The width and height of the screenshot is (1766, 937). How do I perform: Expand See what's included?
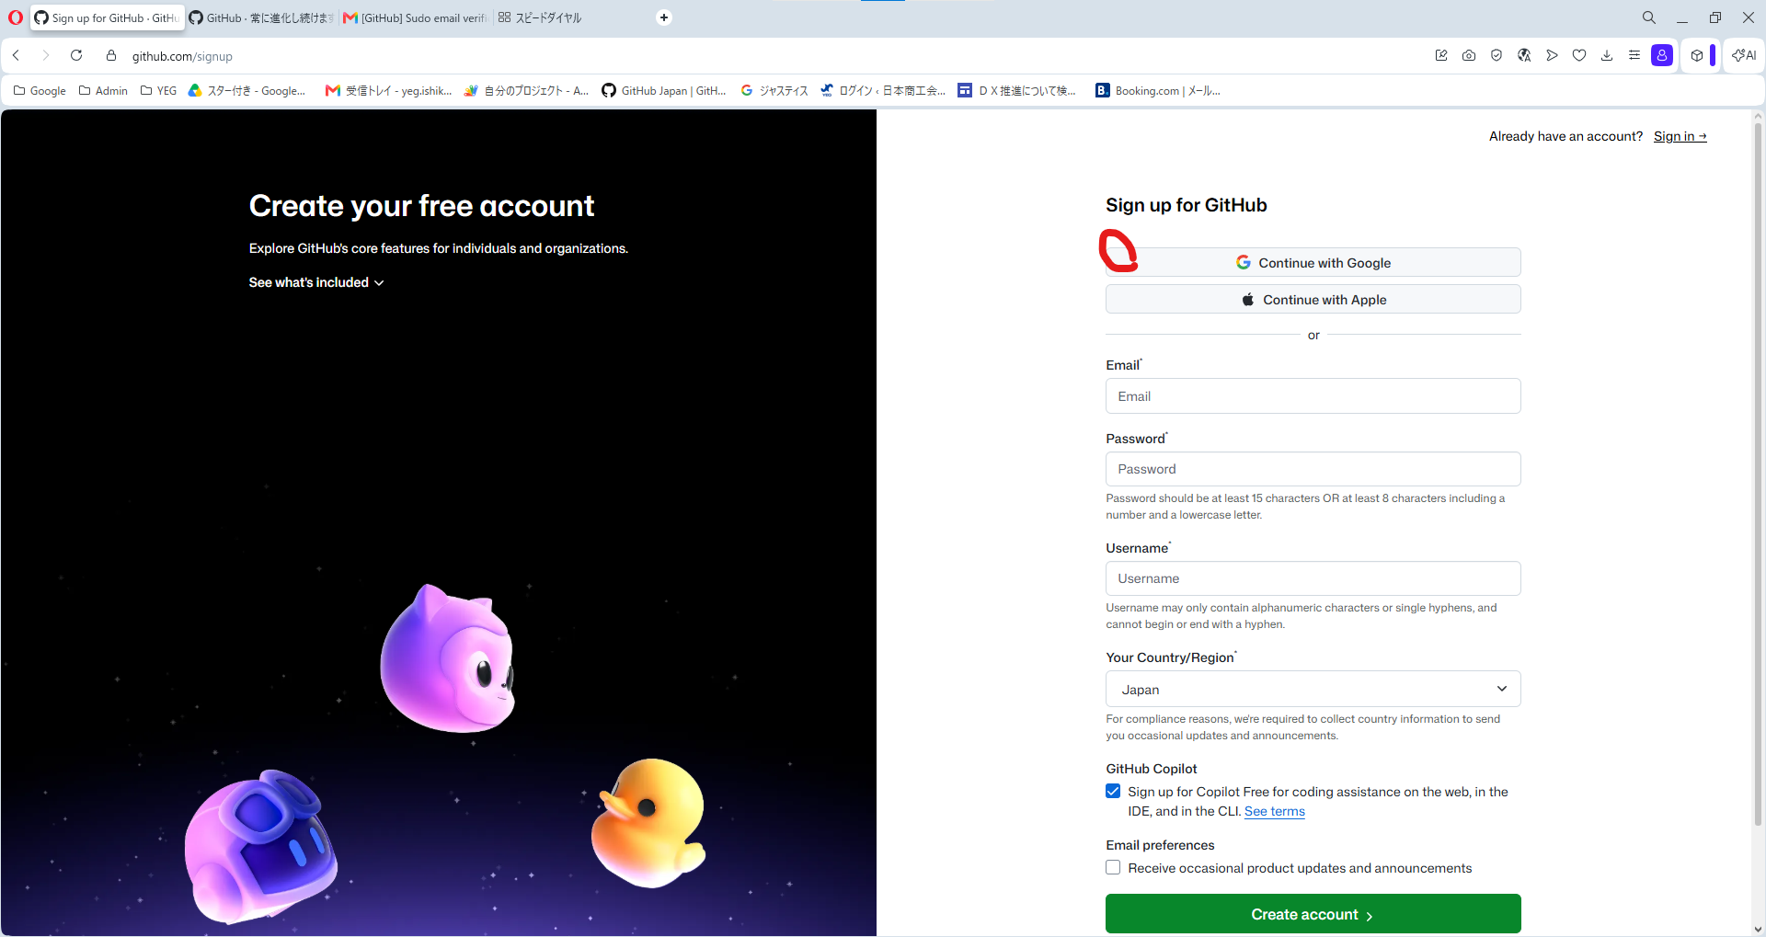[316, 282]
